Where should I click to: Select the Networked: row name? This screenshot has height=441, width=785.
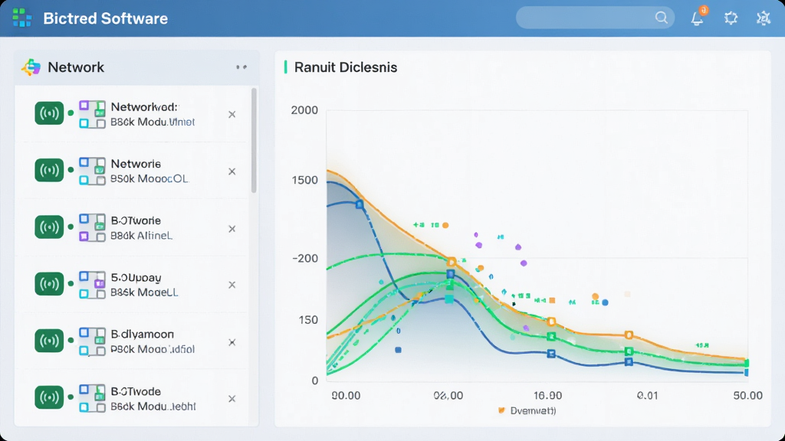tap(144, 107)
